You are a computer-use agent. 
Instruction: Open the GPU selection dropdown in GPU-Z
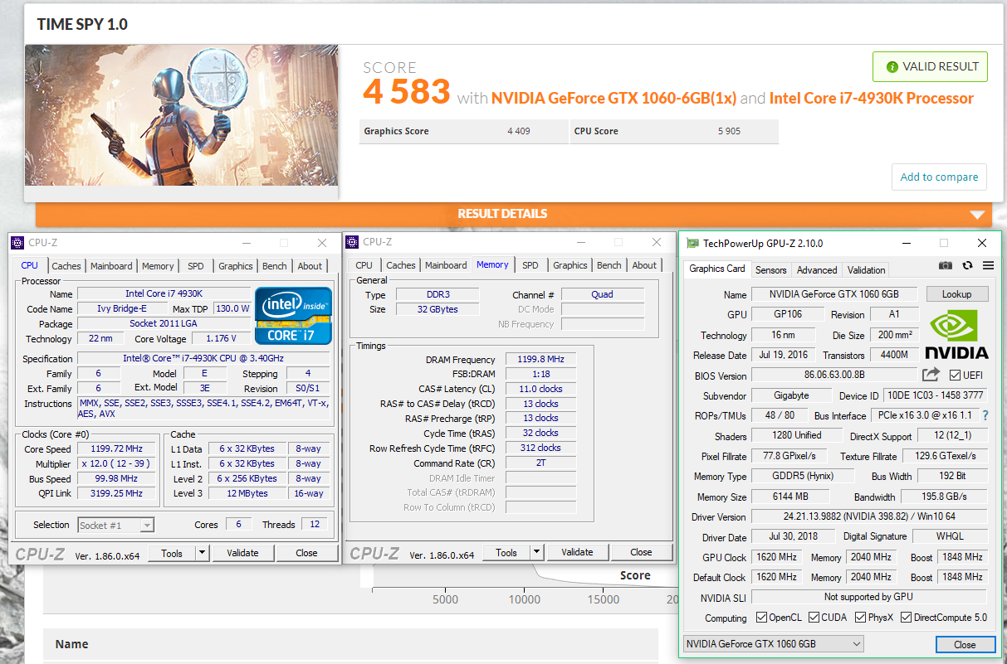pyautogui.click(x=773, y=644)
